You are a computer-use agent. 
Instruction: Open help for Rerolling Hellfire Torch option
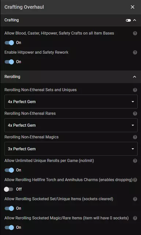click(x=135, y=180)
